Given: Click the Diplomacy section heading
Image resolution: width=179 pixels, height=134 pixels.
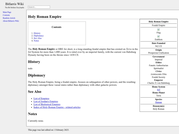Looking at the screenshot, I should [x=37, y=75].
